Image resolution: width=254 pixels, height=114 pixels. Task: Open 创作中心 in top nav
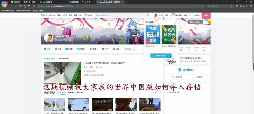point(197,15)
